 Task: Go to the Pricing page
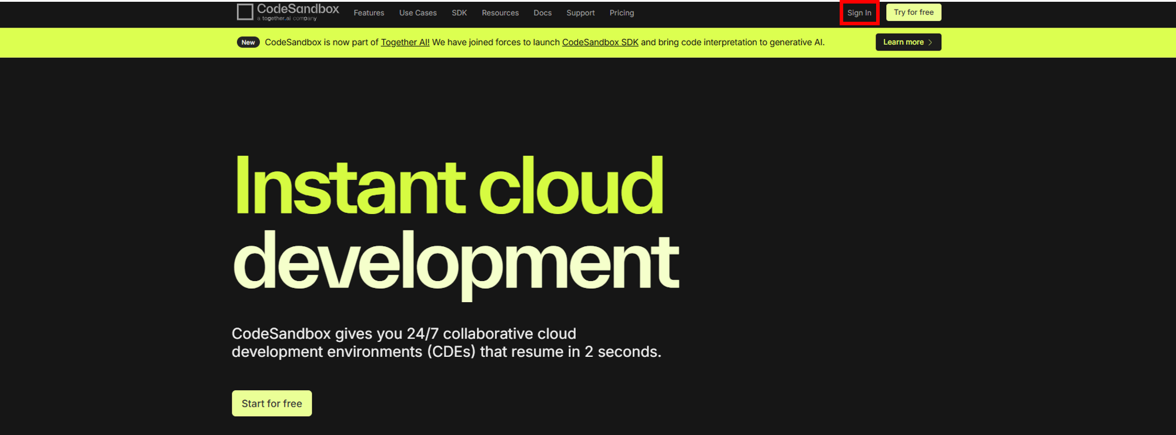click(x=622, y=13)
